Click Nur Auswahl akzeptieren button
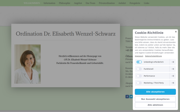Image resolution: width=180 pixels, height=112 pixels. click(155, 99)
